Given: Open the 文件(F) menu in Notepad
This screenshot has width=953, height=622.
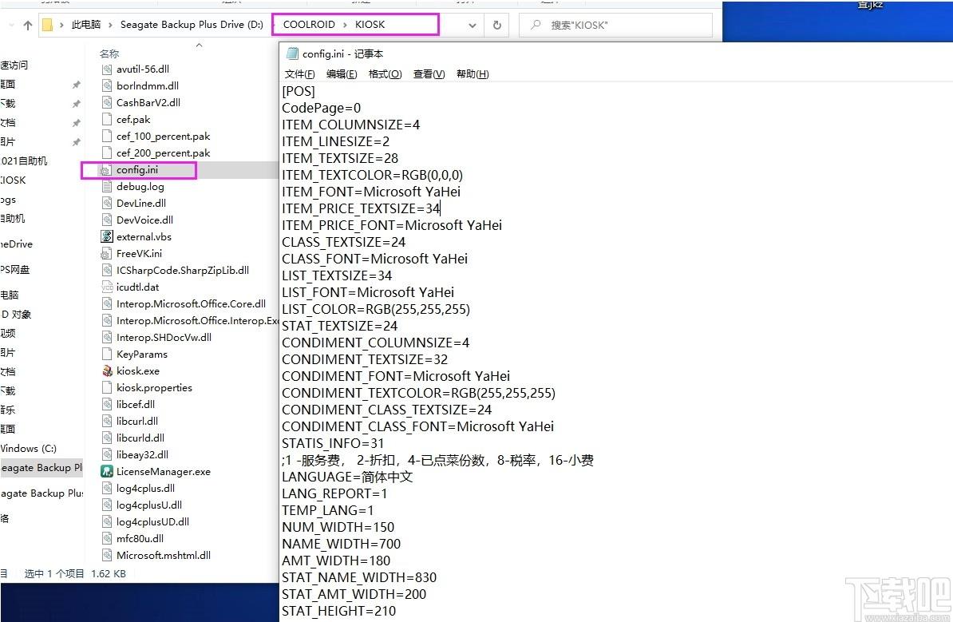Looking at the screenshot, I should (x=299, y=74).
